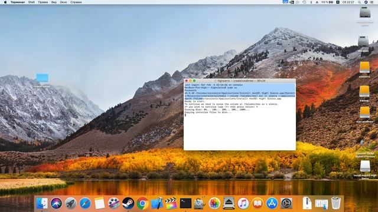
Task: Select the backup orange drive on desktop
Action: point(364,92)
